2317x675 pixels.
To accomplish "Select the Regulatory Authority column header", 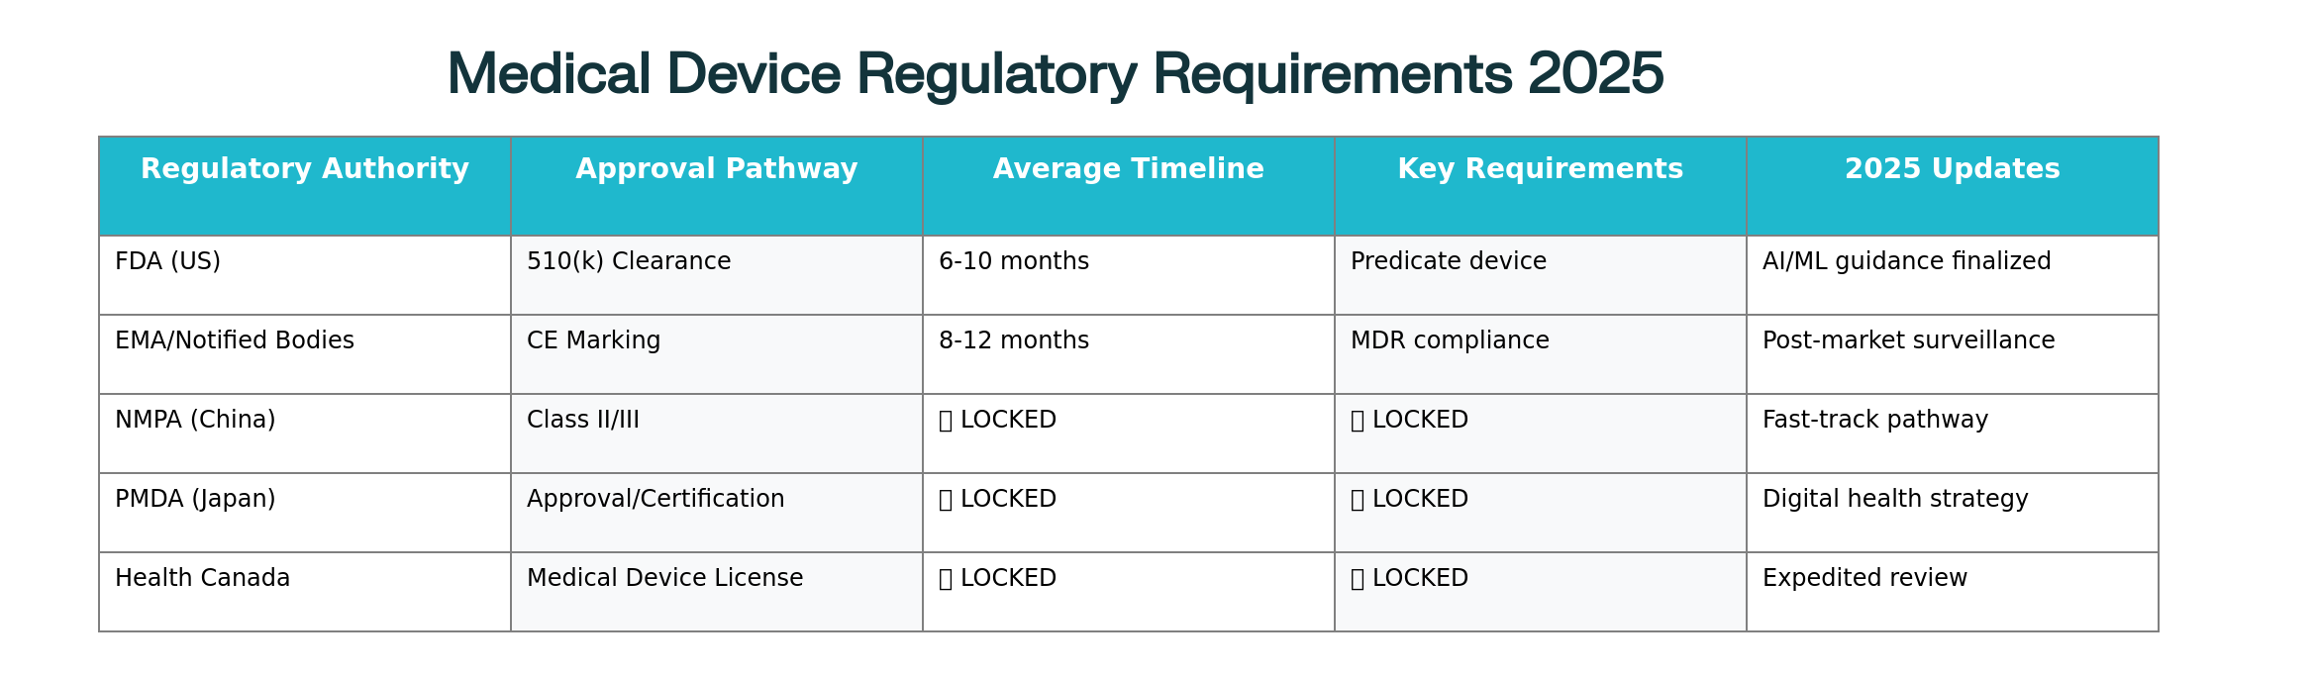I will (305, 169).
